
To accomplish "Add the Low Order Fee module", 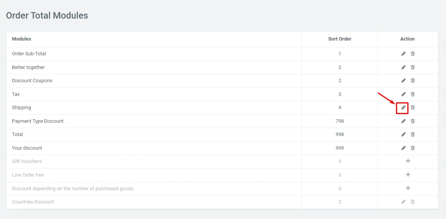I will click(408, 175).
